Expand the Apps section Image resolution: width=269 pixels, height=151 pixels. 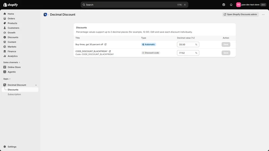[7, 79]
